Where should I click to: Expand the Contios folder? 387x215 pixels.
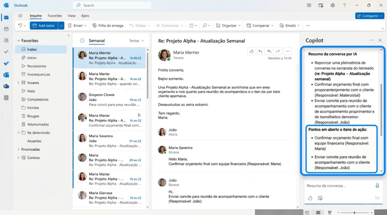pyautogui.click(x=18, y=158)
